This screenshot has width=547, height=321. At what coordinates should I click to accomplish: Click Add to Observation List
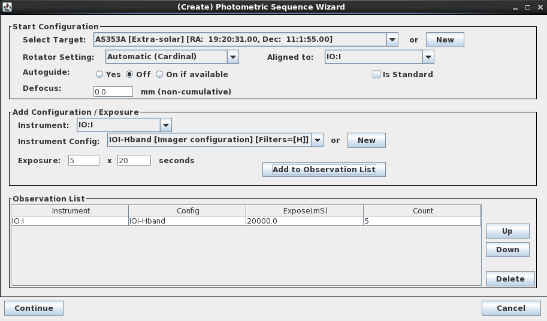click(x=324, y=170)
